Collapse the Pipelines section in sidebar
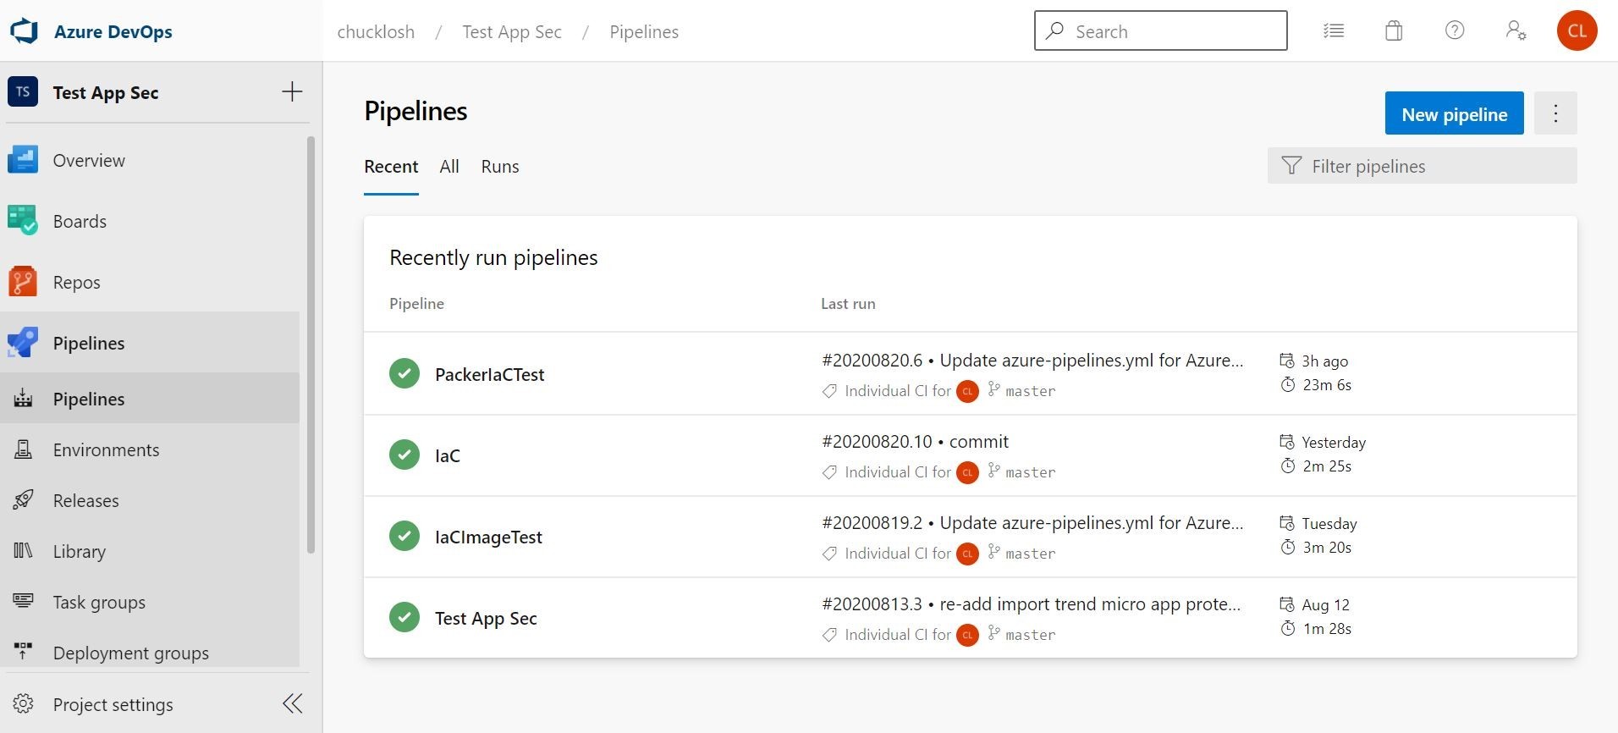 (88, 343)
